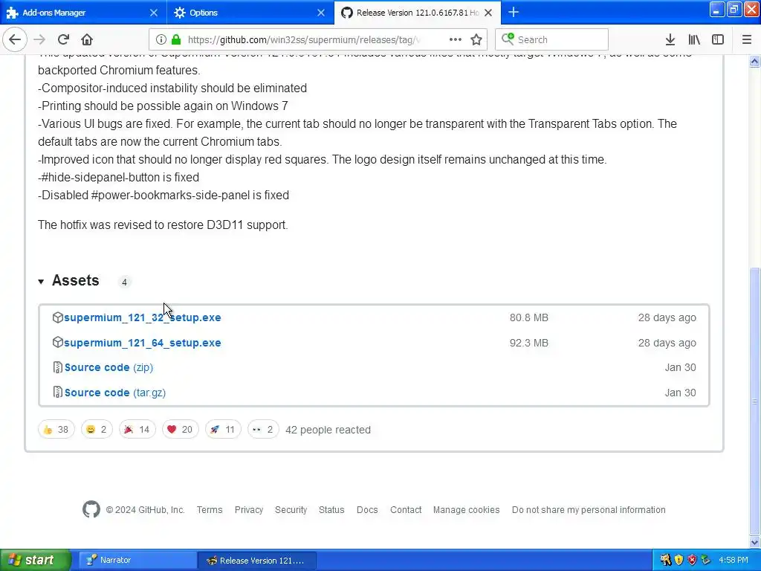Click package icon beside supermium_121_64_setup.exe
The height and width of the screenshot is (571, 761).
(x=58, y=342)
